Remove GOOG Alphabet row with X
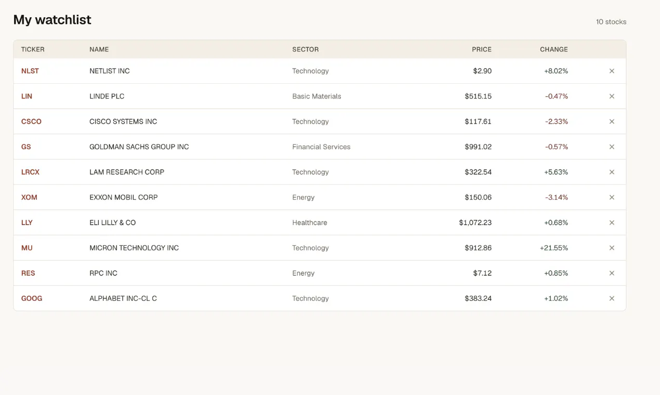The width and height of the screenshot is (660, 395). 612,298
